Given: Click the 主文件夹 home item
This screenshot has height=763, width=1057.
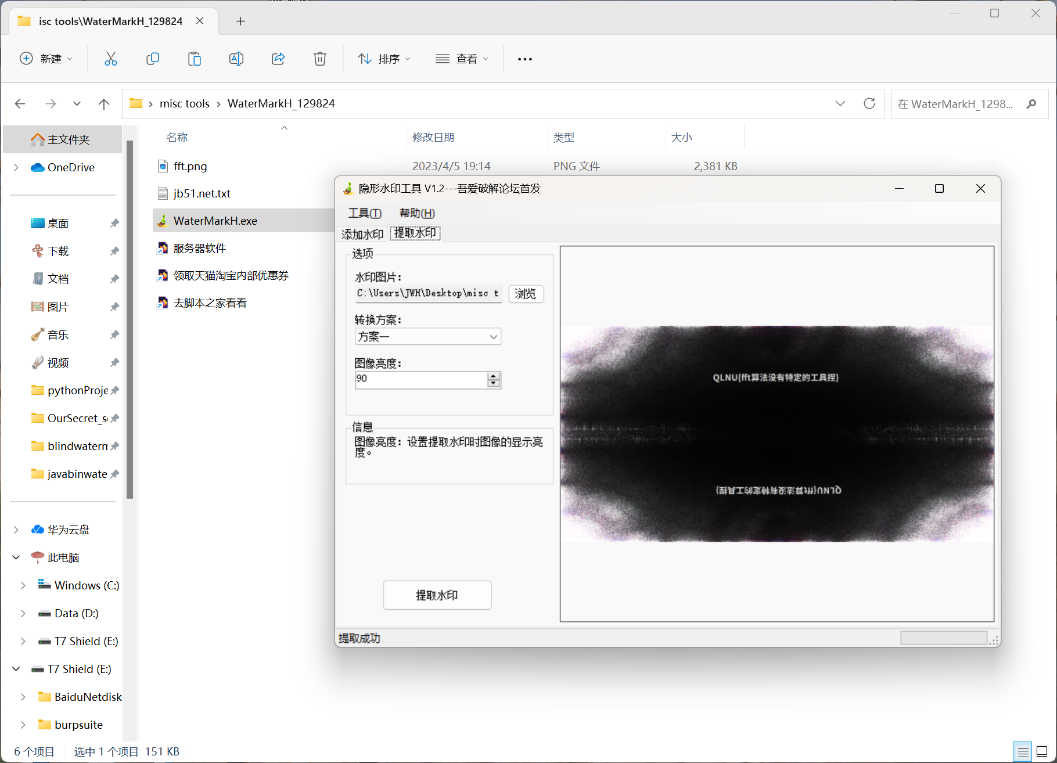Looking at the screenshot, I should click(63, 139).
